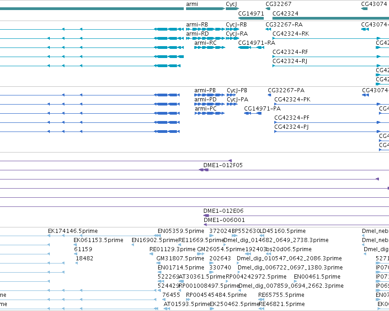Select transcript armi-RD

point(205,38)
